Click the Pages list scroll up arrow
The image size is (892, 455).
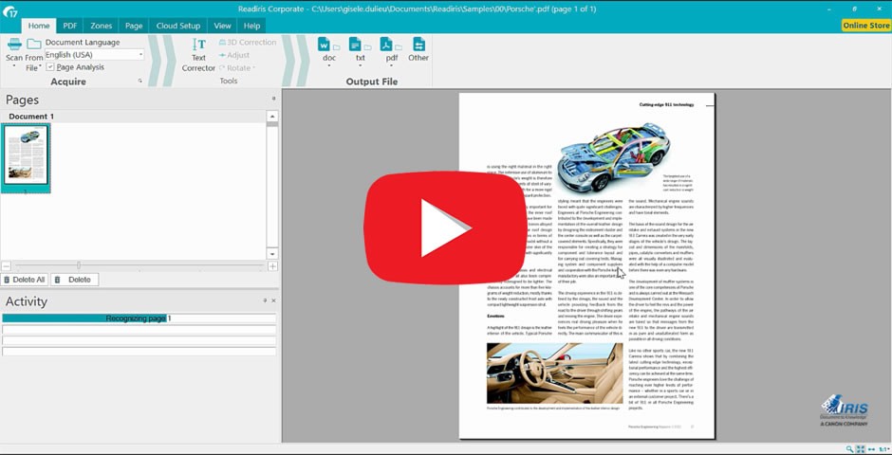(272, 117)
